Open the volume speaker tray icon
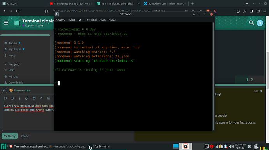The width and height of the screenshot is (269, 150). coord(231,147)
